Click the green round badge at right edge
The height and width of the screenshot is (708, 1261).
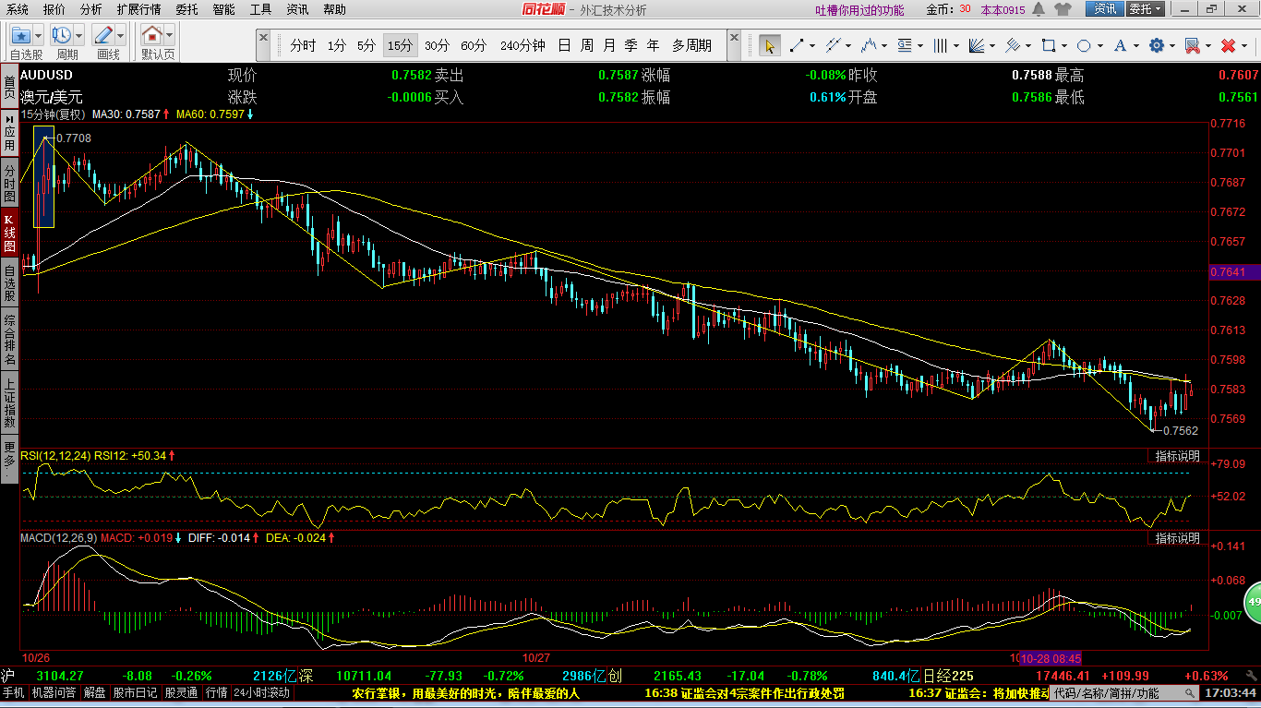point(1253,601)
